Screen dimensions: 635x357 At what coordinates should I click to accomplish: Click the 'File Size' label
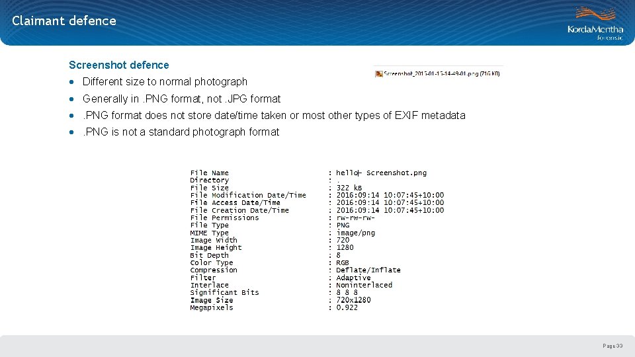210,188
